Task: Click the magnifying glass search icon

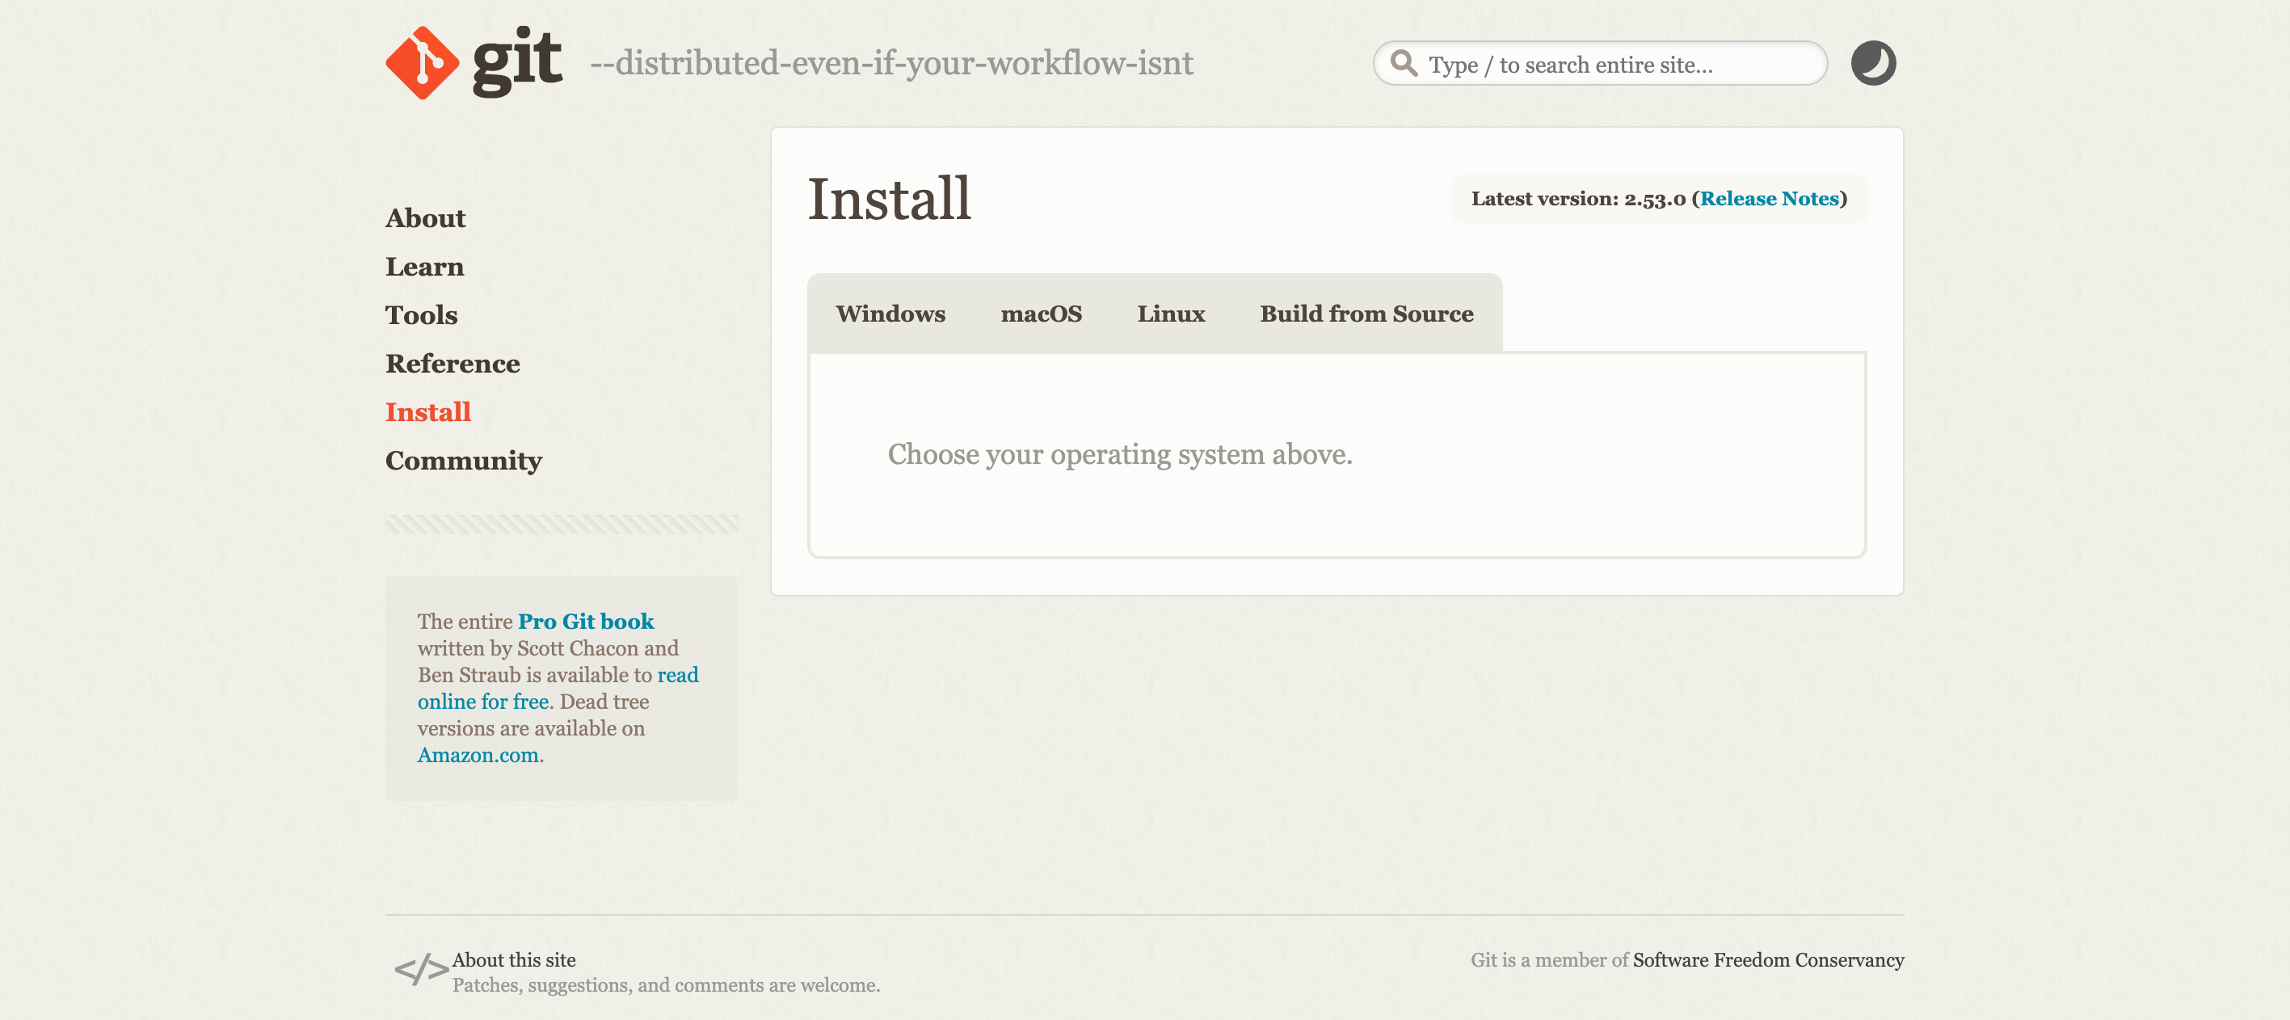Action: point(1404,63)
